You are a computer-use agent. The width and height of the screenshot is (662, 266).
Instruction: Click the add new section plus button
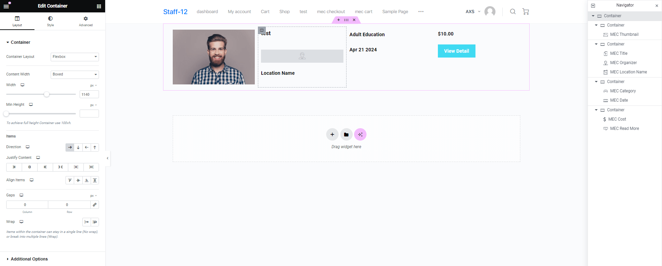tap(332, 134)
